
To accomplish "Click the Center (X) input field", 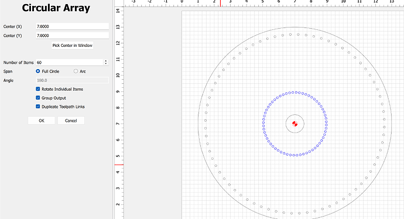I will click(x=72, y=26).
